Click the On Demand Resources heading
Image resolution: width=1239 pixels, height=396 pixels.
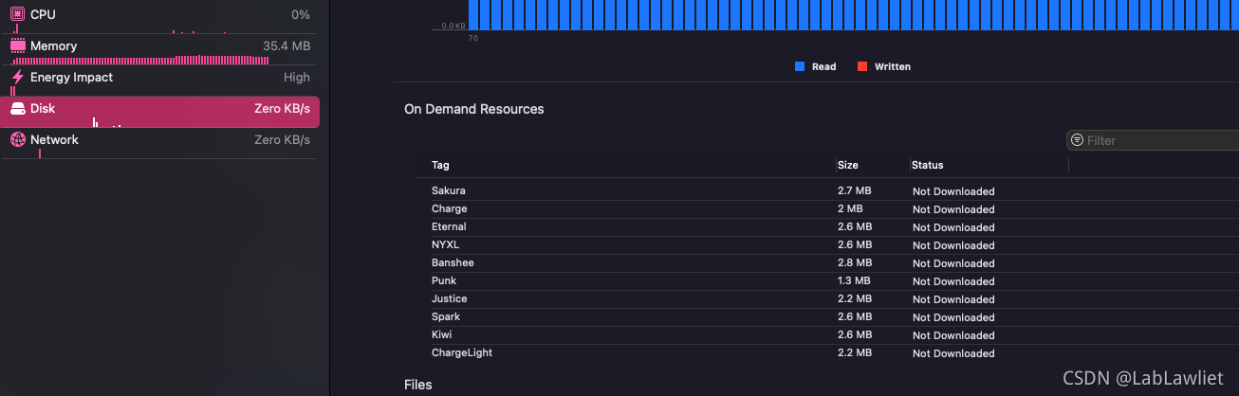(x=474, y=109)
